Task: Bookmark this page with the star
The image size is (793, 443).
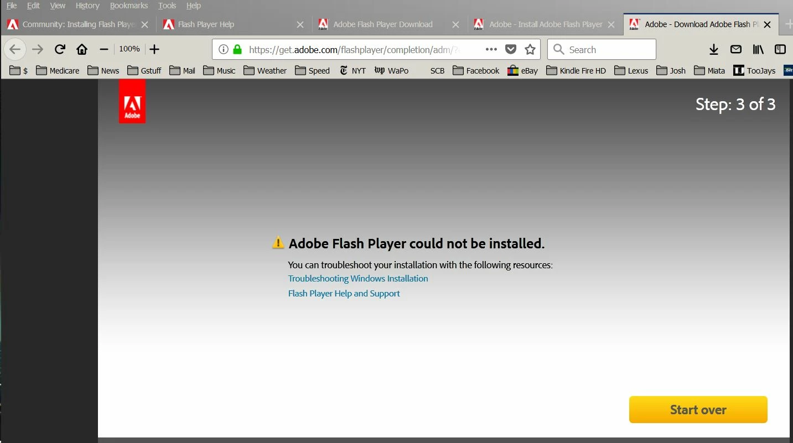Action: point(530,49)
